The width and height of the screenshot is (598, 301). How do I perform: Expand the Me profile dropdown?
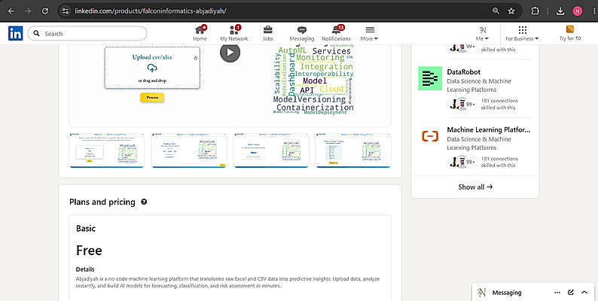point(482,33)
